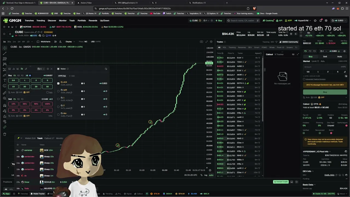Viewport: 350px width, 197px height.
Task: Select the 30s chart timeframe
Action: coord(9,42)
